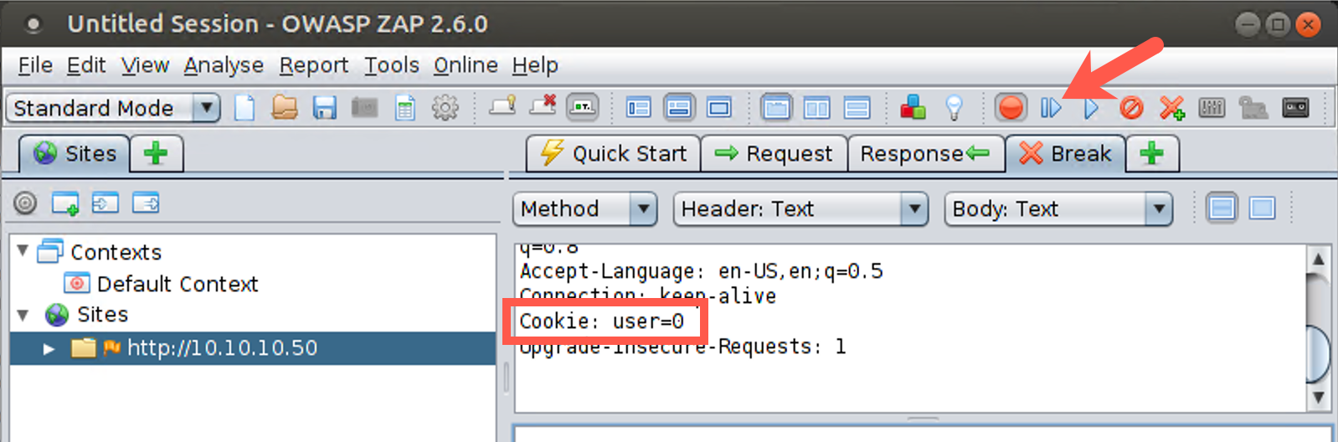1338x442 pixels.
Task: Open the Session Properties icon
Action: (x=405, y=108)
